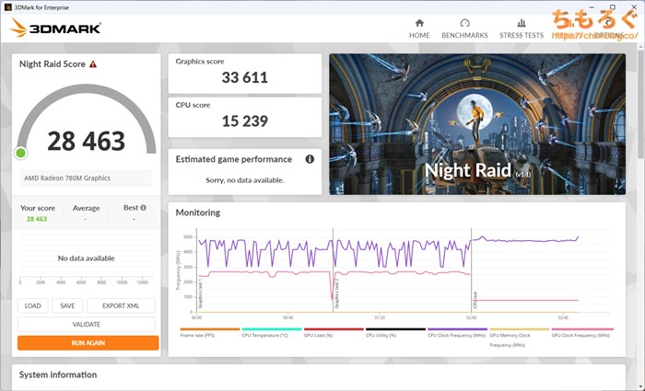Click the VALIDATE button
Viewport: 645px width, 391px height.
(x=87, y=325)
